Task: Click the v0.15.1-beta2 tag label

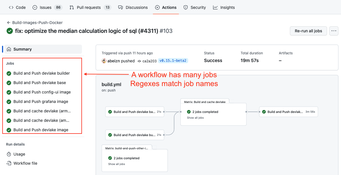Action: [x=173, y=61]
